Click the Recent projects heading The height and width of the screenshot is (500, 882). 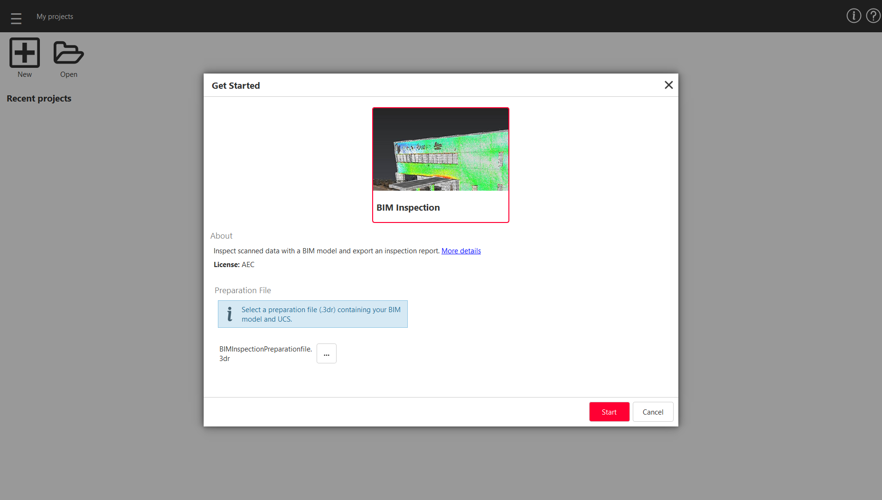(39, 99)
